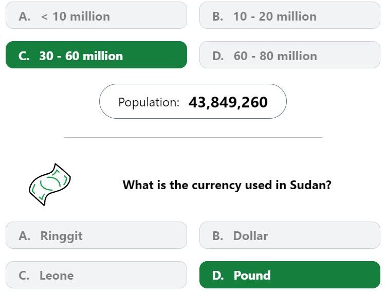
Task: Click the green banknote currency icon
Action: pos(50,185)
